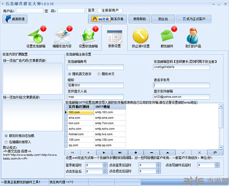Go to last record navigator button
This screenshot has width=229, height=186.
pos(120,152)
